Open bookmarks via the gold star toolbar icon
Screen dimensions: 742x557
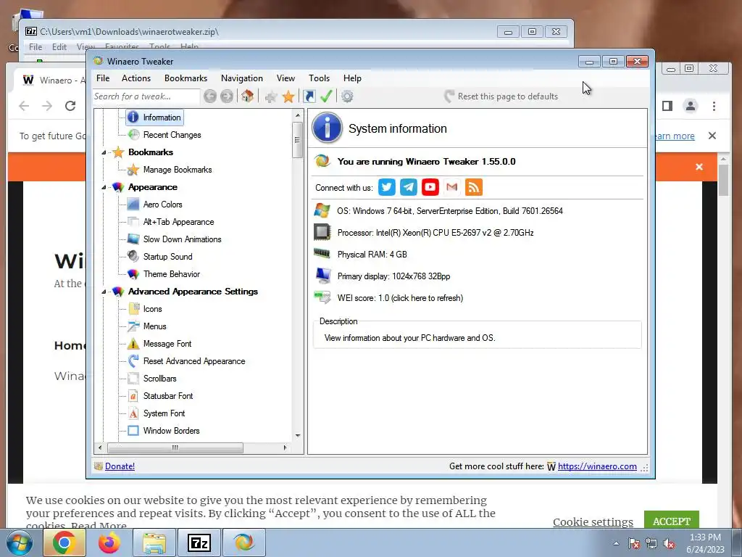click(x=288, y=96)
